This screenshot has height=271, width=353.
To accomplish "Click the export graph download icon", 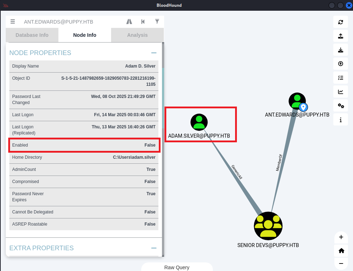I will tap(340, 50).
